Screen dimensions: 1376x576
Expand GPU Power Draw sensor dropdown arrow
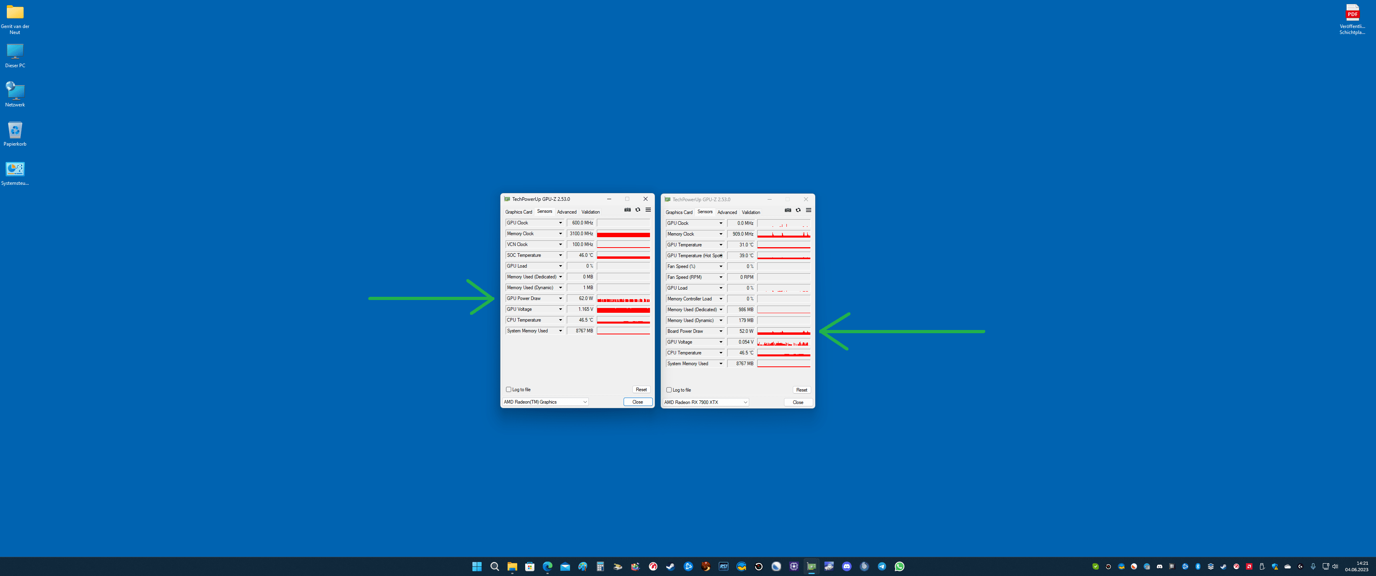click(560, 299)
